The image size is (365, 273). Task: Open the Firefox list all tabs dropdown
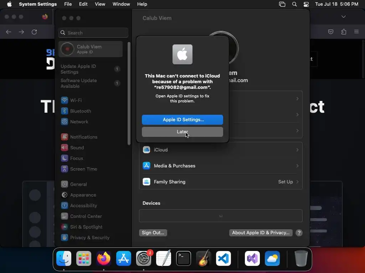[x=343, y=17]
